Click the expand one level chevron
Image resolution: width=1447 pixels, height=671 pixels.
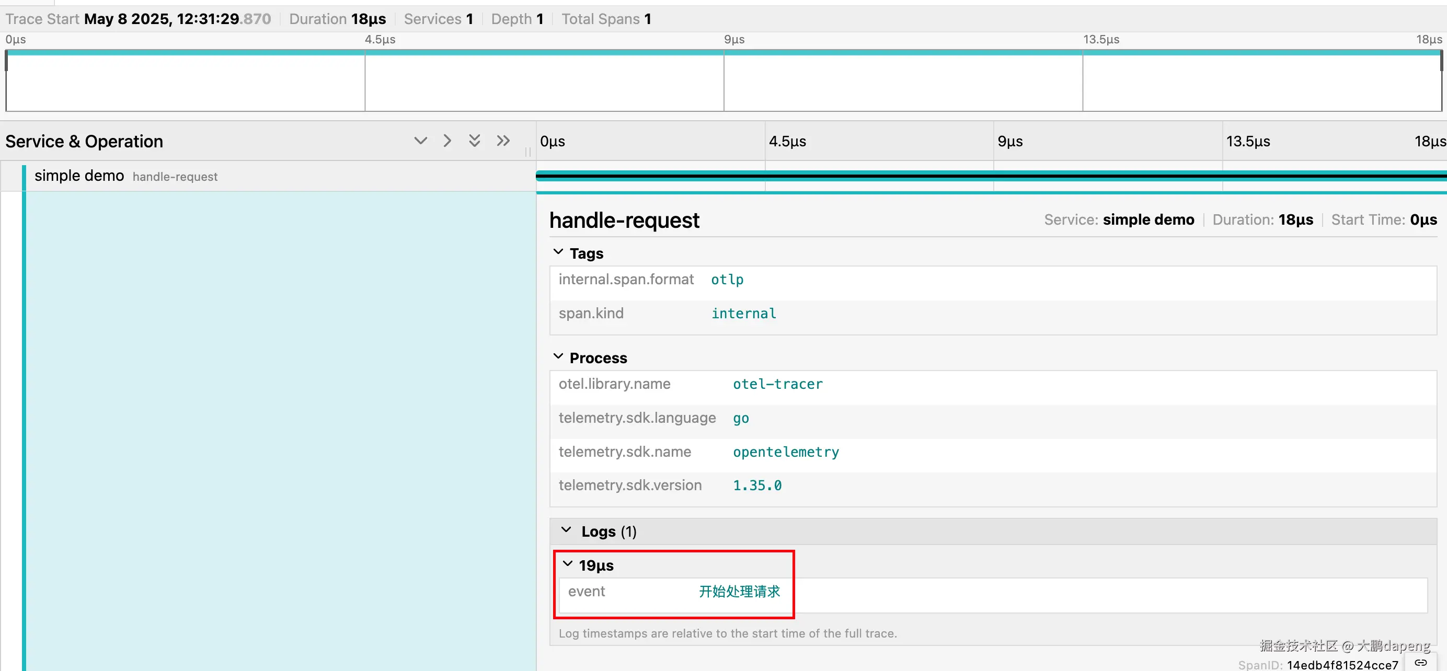pyautogui.click(x=420, y=141)
